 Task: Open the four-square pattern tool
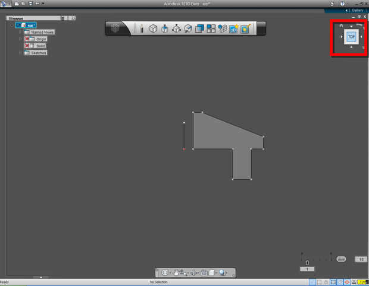(x=211, y=28)
